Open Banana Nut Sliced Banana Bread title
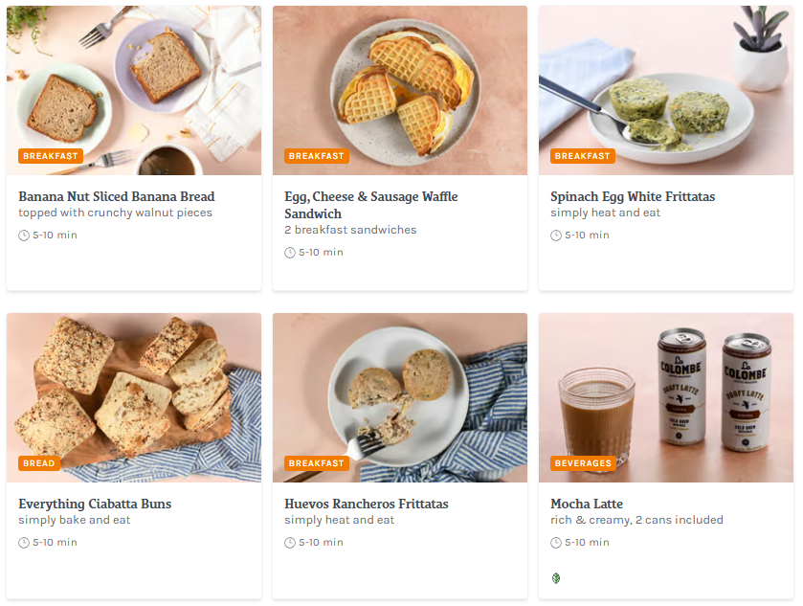Viewport: 803px width, 606px height. point(116,197)
